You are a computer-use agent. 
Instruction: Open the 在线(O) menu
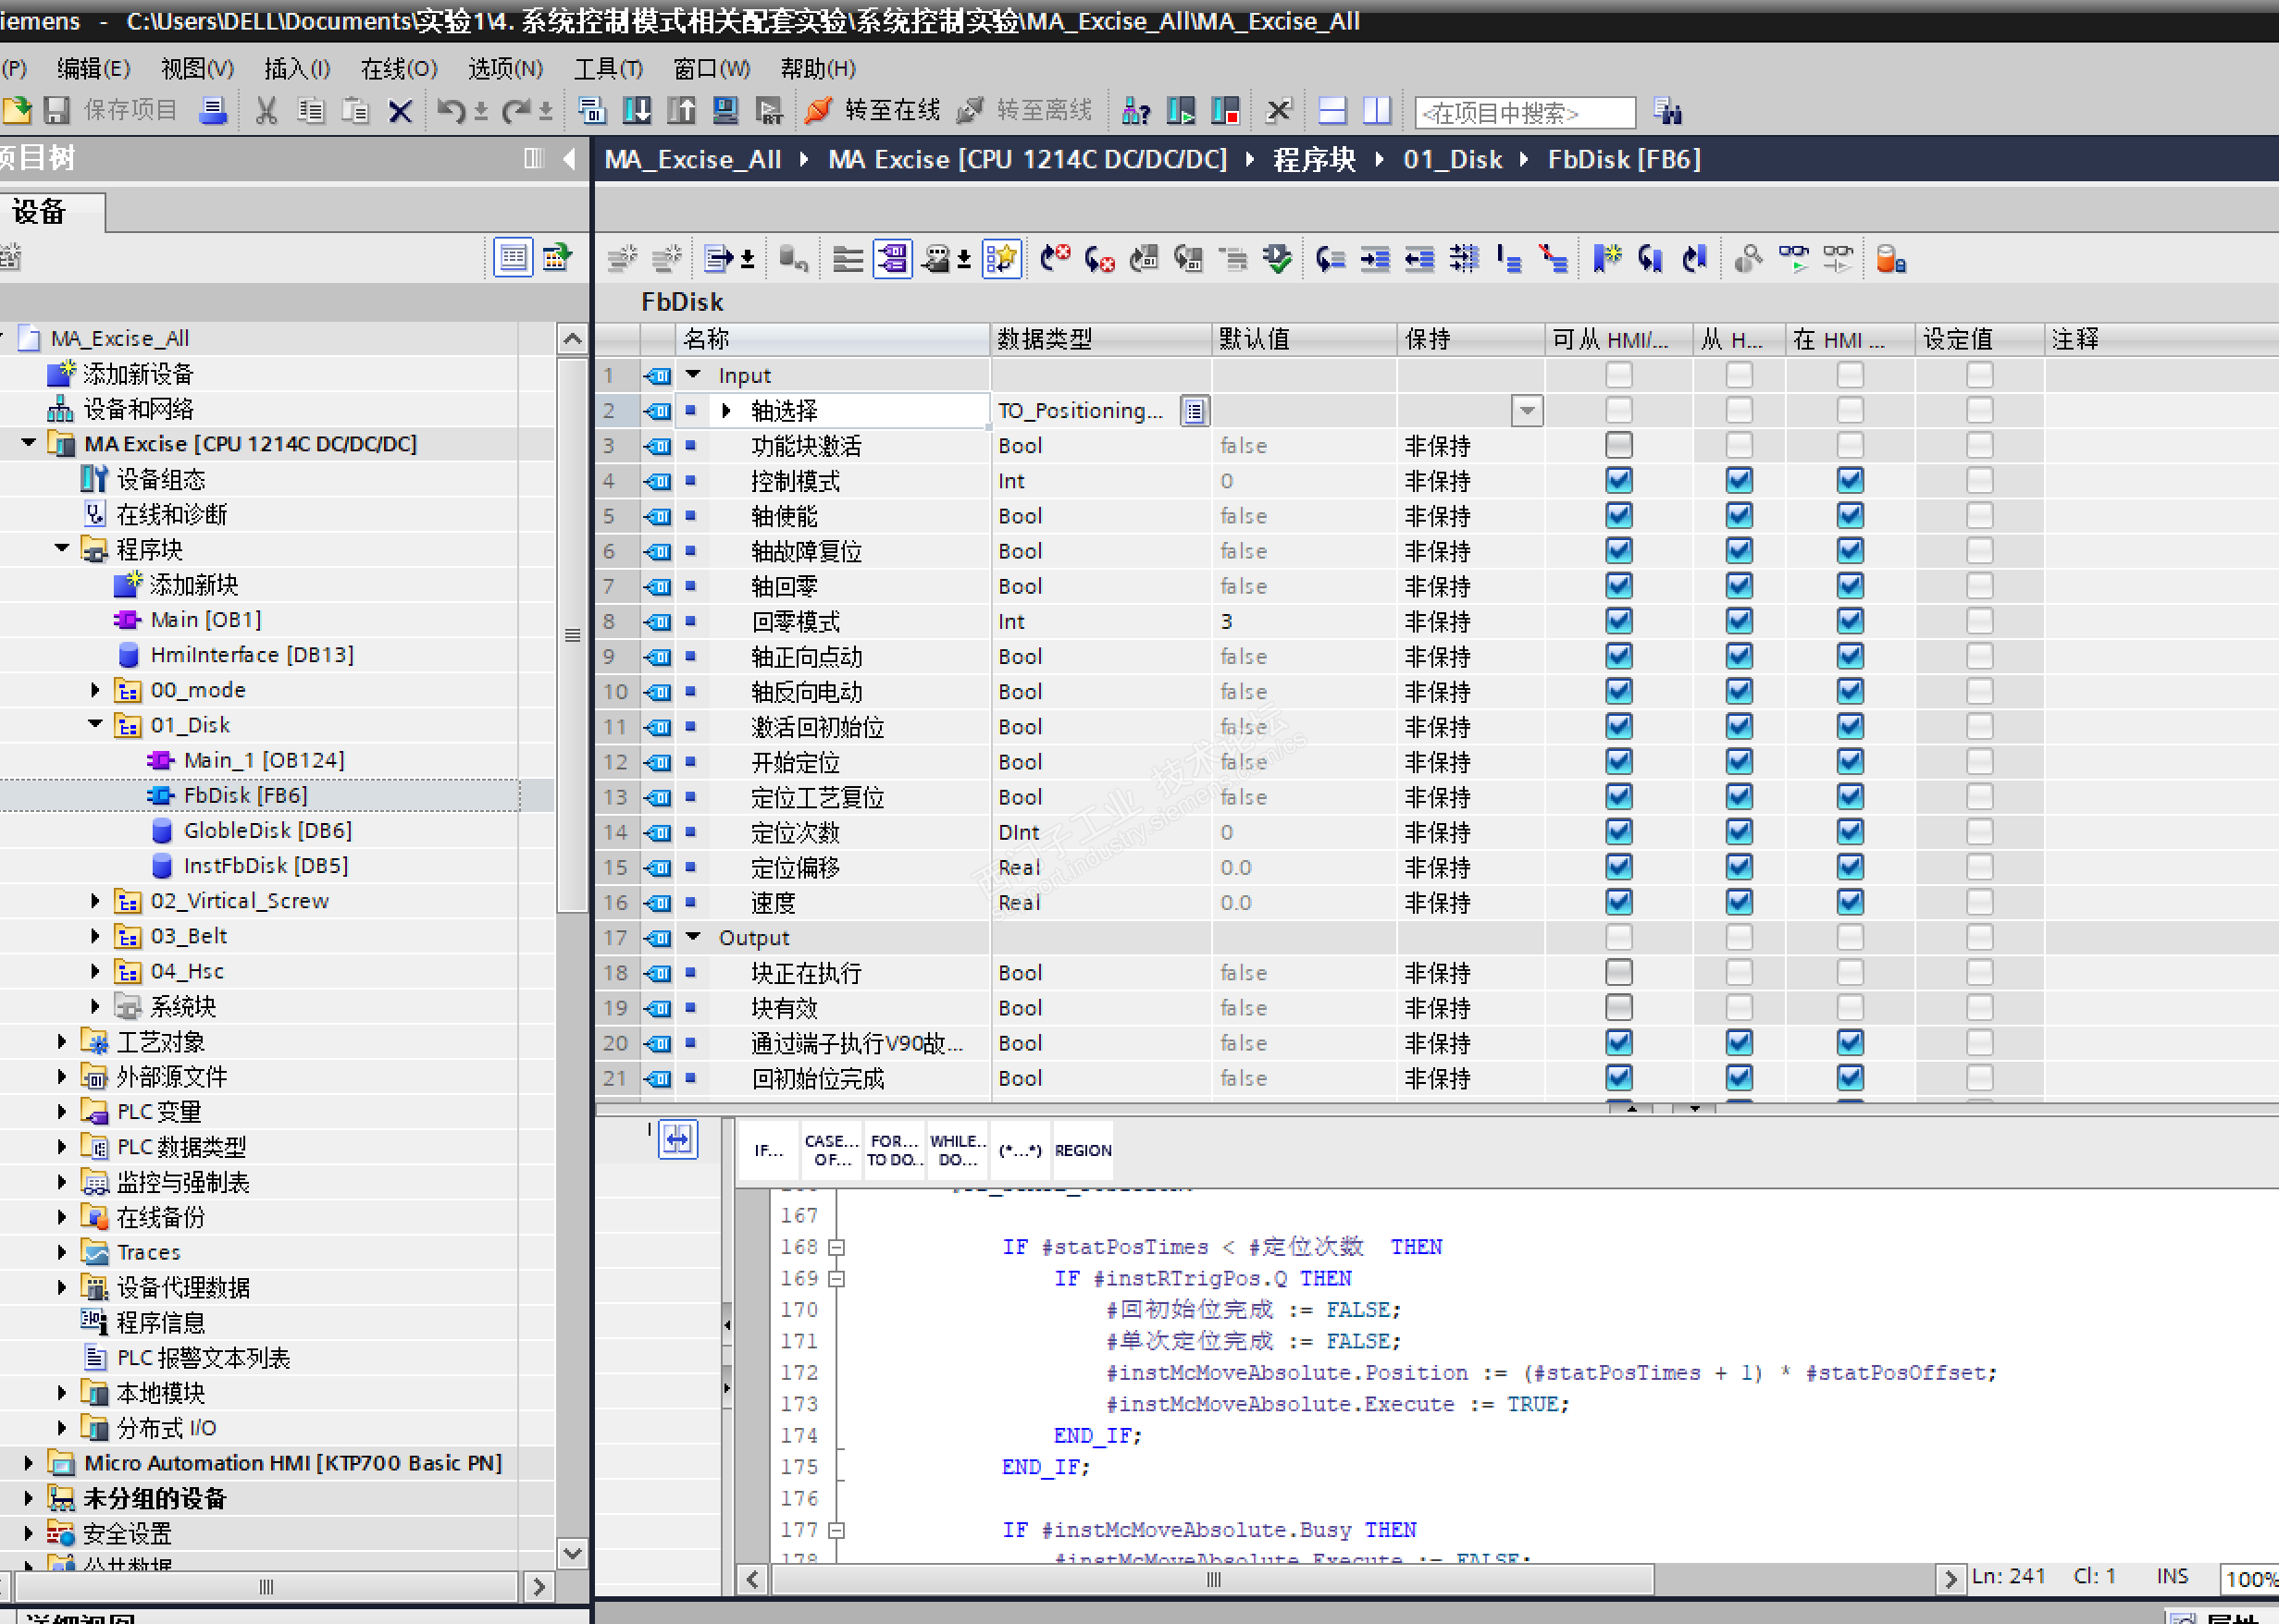tap(398, 68)
